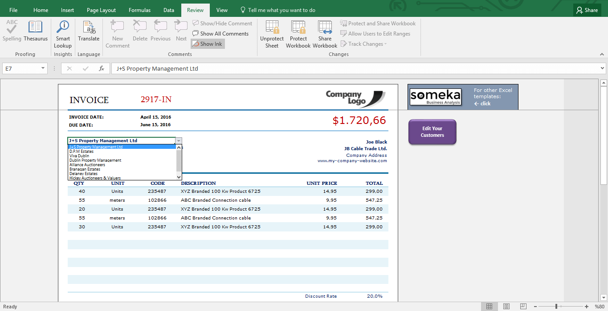Viewport: 608px width, 311px height.
Task: Switch to the Data tab
Action: 169,10
